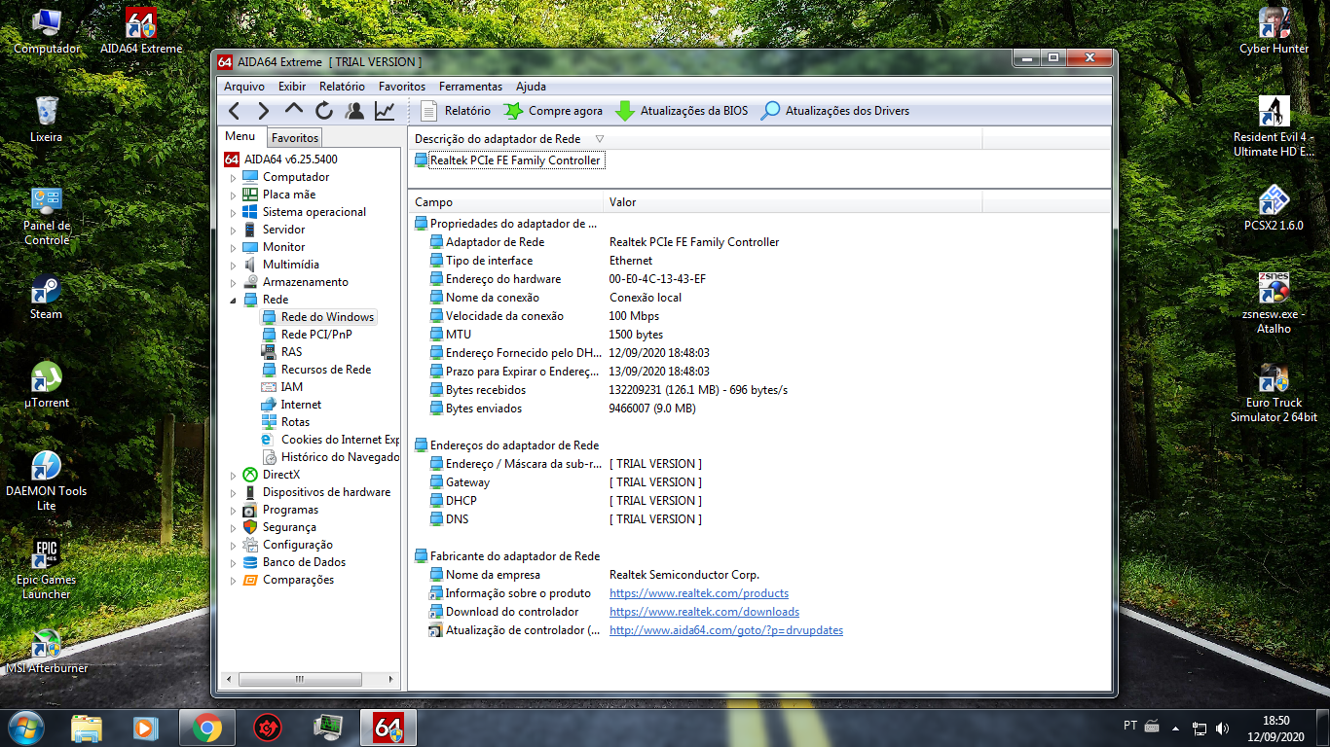This screenshot has width=1330, height=747.
Task: Open the user profile toolbar icon
Action: point(354,111)
